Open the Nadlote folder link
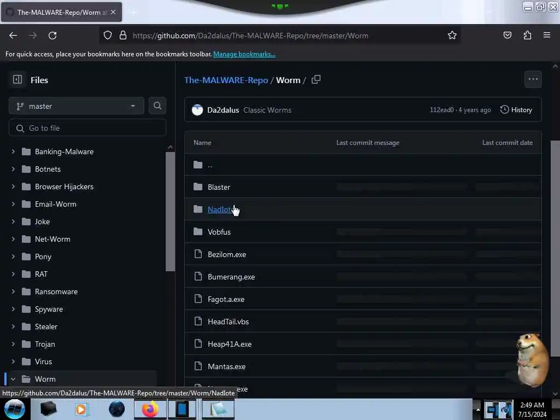The image size is (560, 420). (219, 209)
